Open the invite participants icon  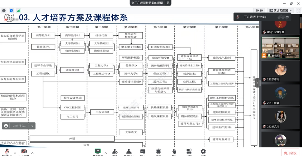115,151
